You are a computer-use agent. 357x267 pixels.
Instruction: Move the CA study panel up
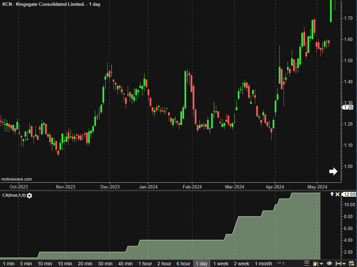[331, 194]
